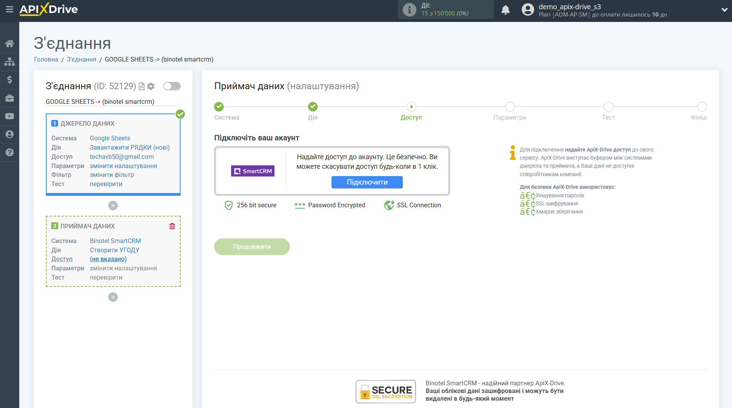Open the Home sidebar icon
This screenshot has width=732, height=408.
point(10,43)
